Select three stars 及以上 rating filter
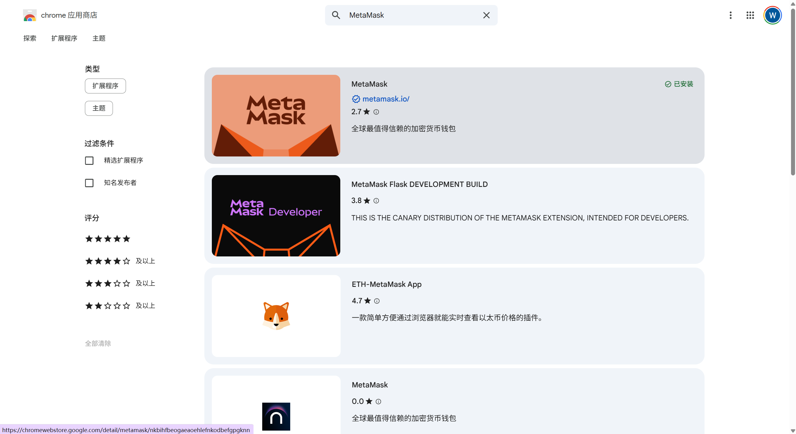 tap(120, 283)
